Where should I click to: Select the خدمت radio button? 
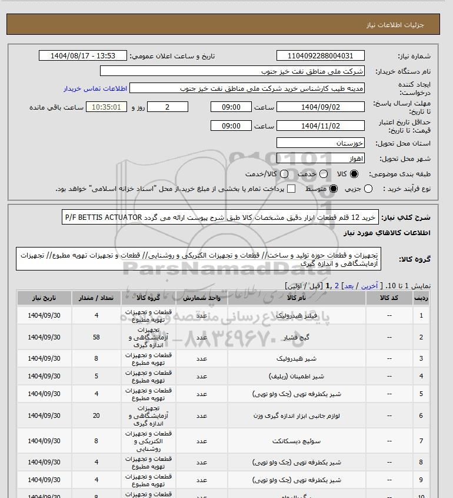pyautogui.click(x=324, y=174)
